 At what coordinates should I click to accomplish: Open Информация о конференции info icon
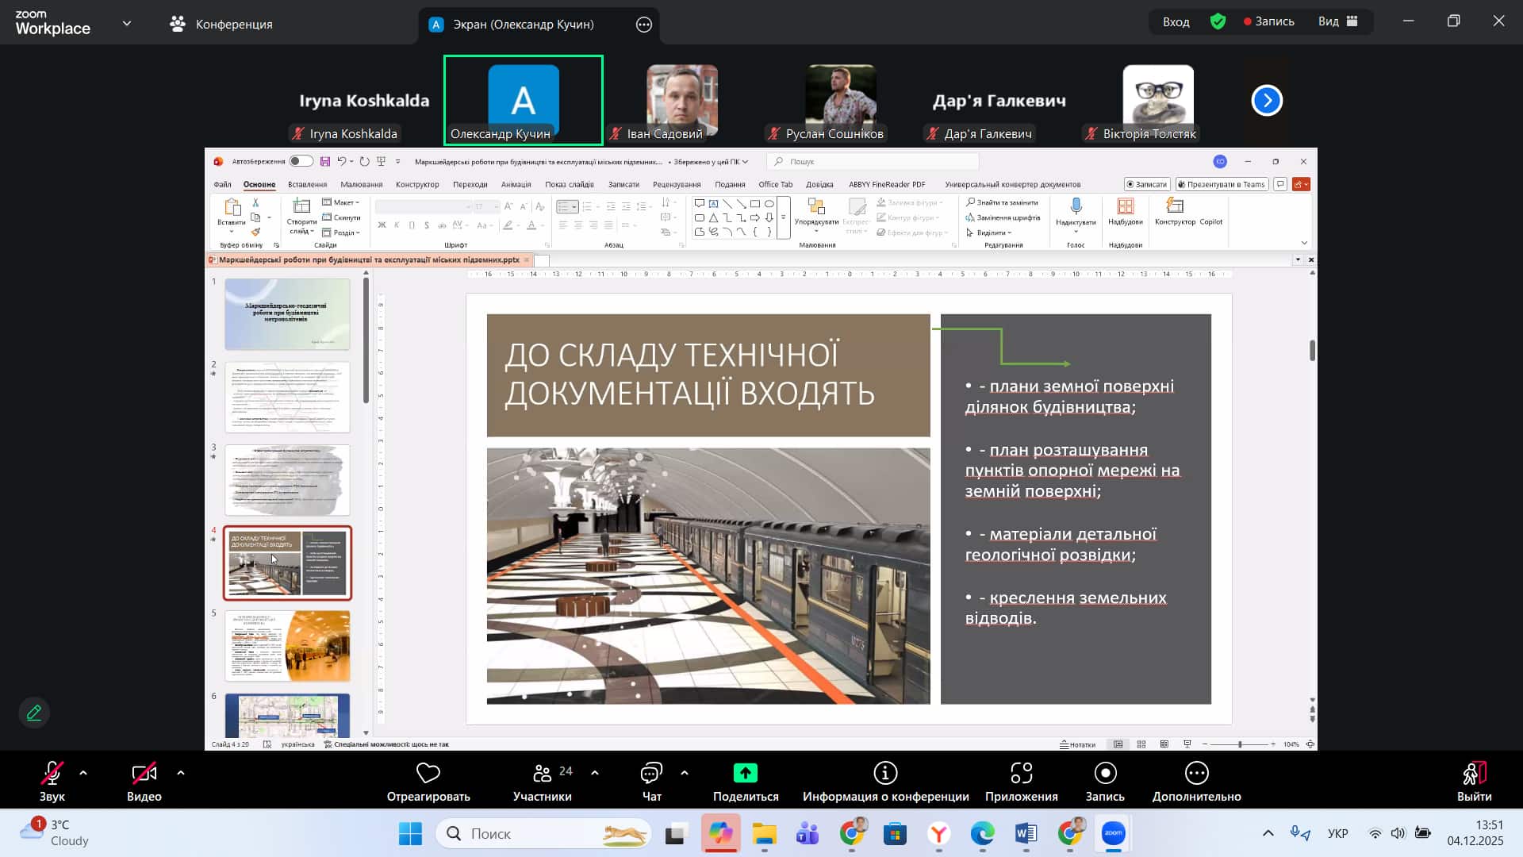pos(885,773)
